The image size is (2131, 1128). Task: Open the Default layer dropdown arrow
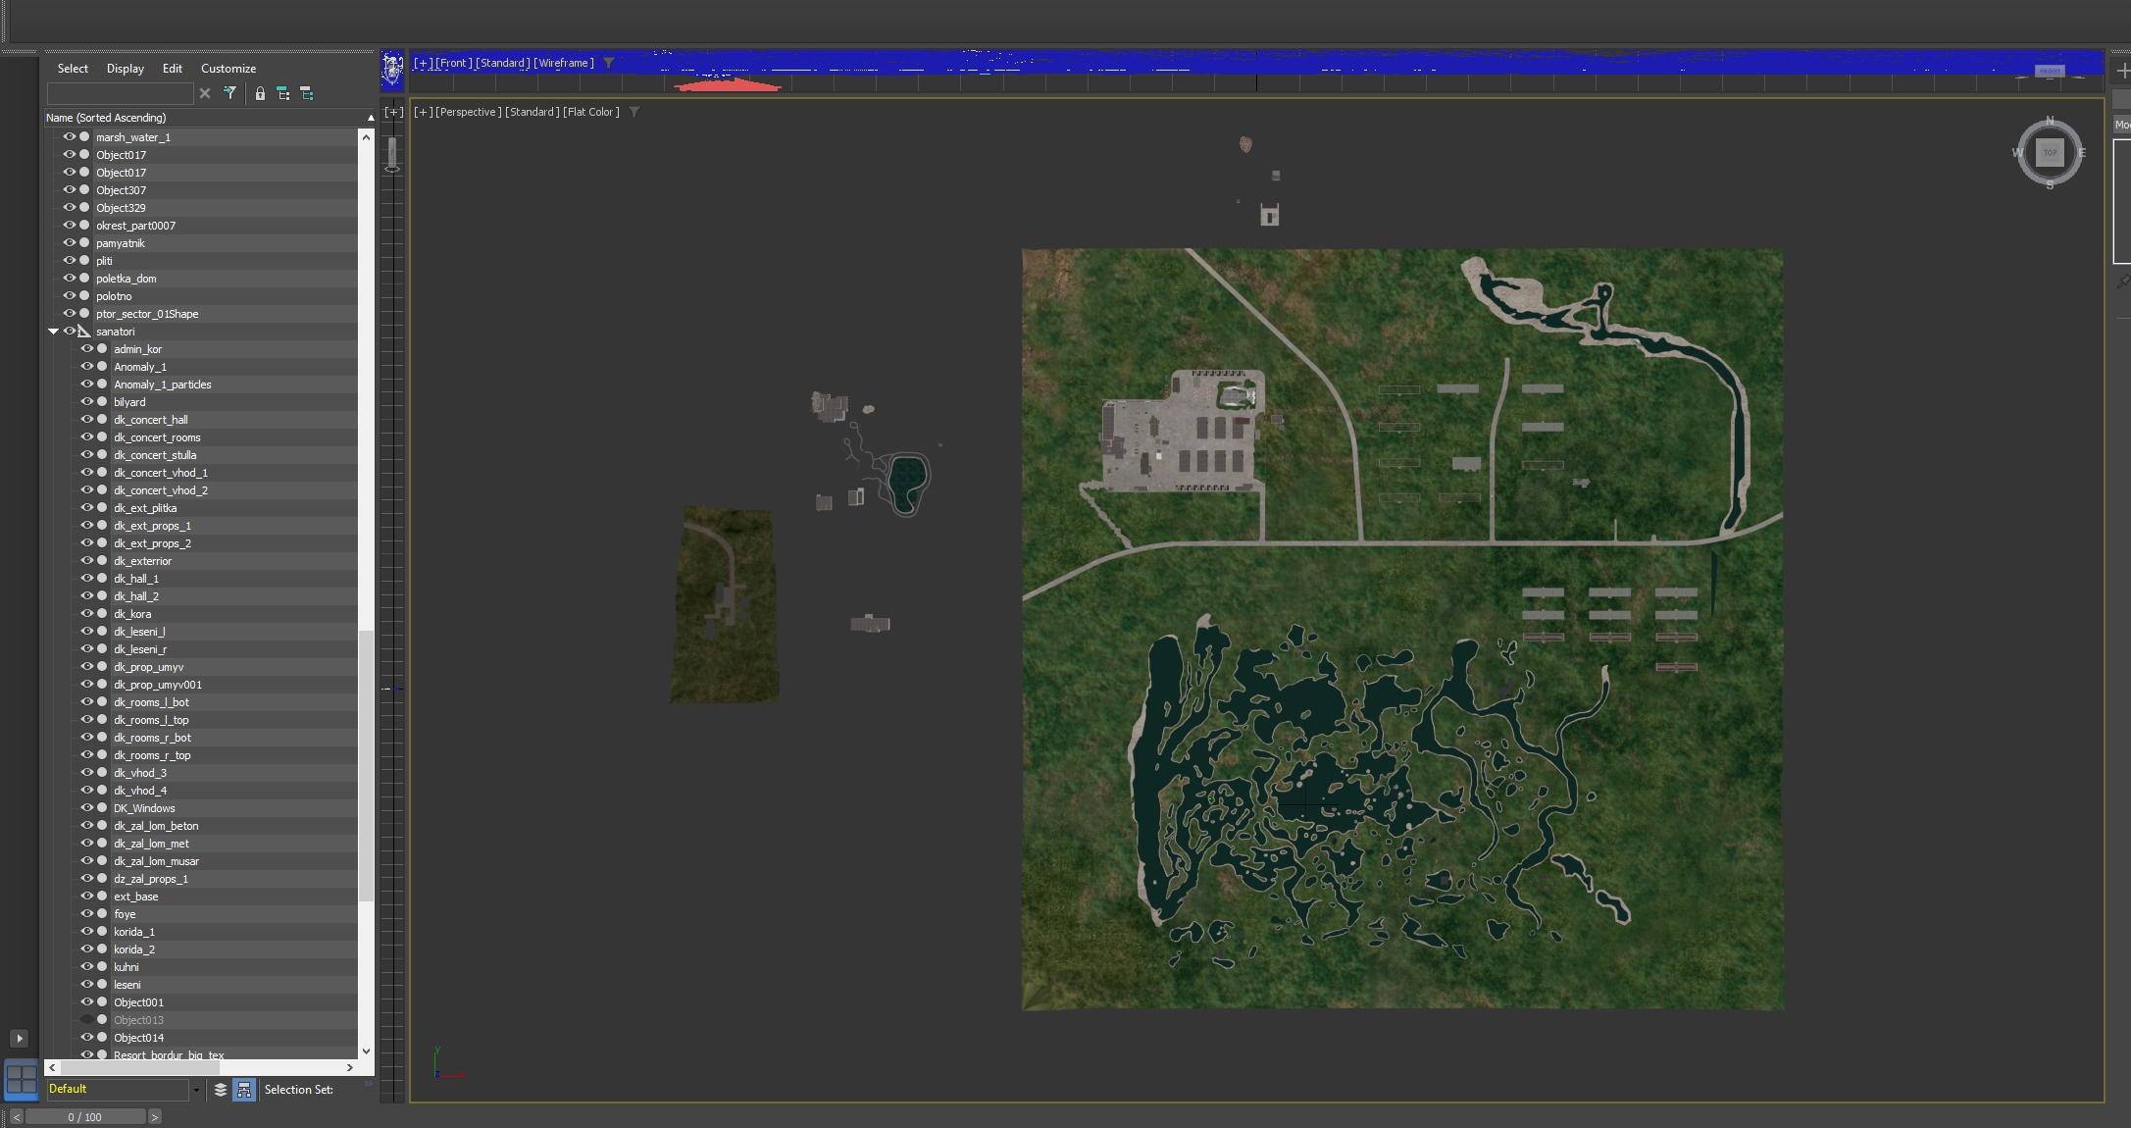coord(196,1090)
